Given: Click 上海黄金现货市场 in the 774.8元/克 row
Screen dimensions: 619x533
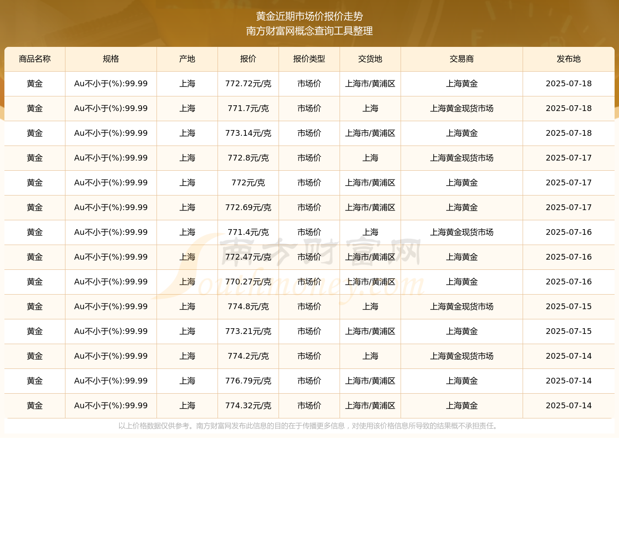Looking at the screenshot, I should click(462, 307).
